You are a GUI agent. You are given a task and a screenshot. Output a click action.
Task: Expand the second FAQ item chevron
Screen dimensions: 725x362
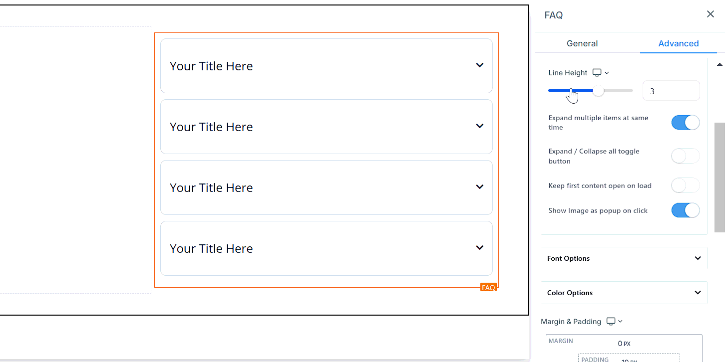point(480,126)
